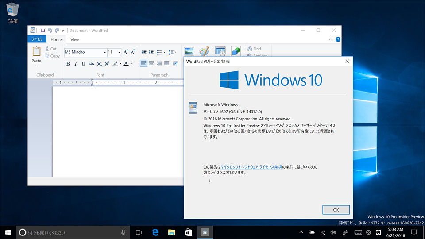
Task: Show hidden system tray icons
Action: tap(301, 232)
